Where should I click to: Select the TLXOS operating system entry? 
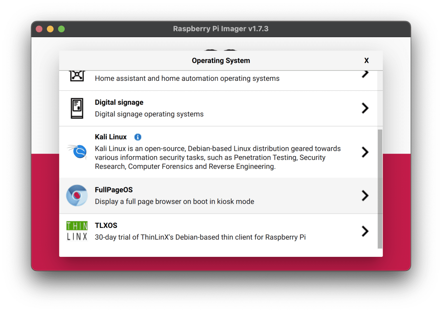[201, 231]
